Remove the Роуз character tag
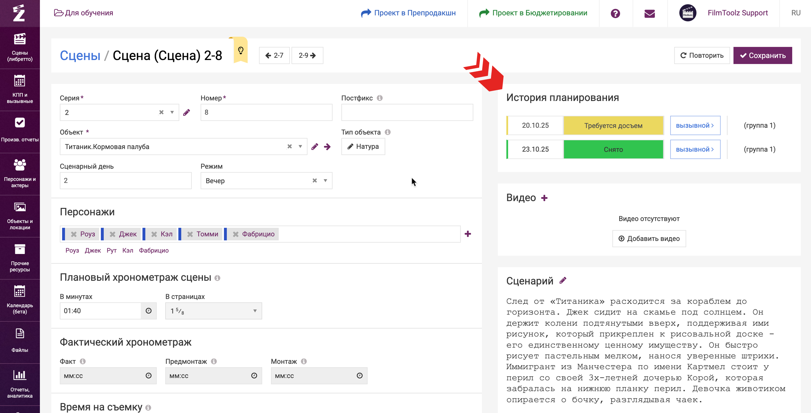811x413 pixels. pyautogui.click(x=74, y=234)
